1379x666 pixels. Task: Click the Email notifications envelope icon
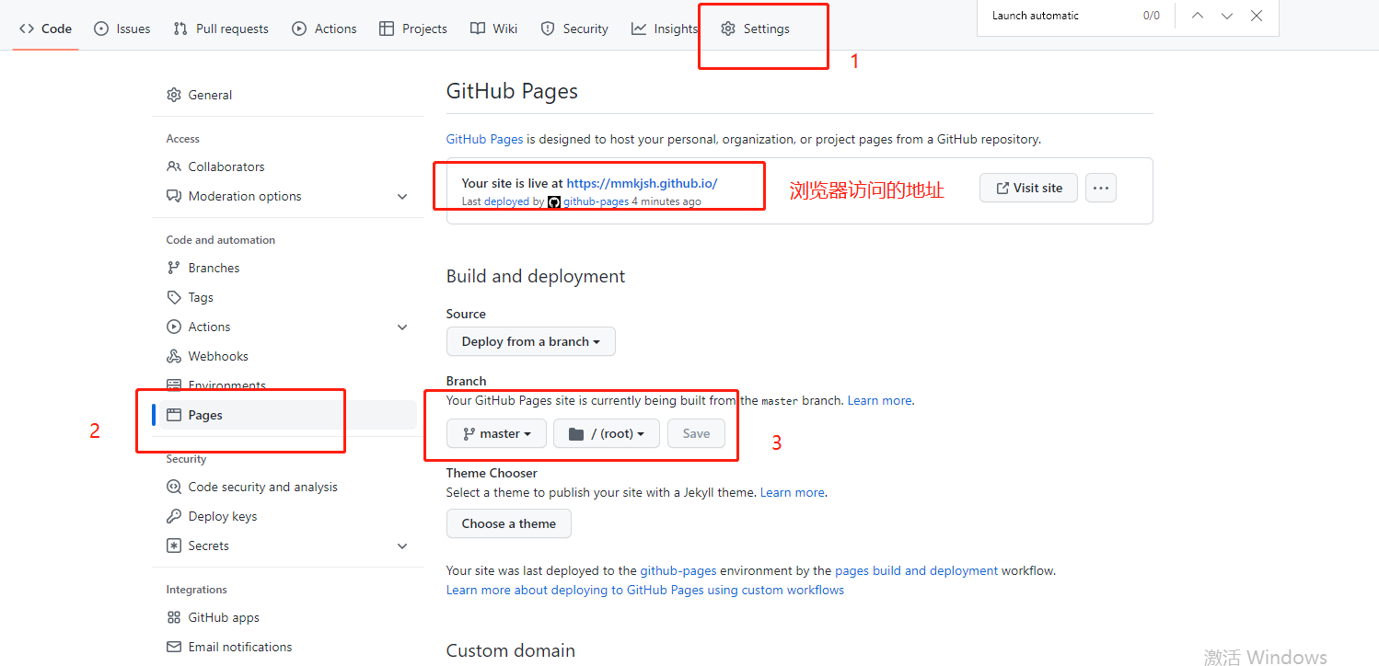pyautogui.click(x=174, y=647)
